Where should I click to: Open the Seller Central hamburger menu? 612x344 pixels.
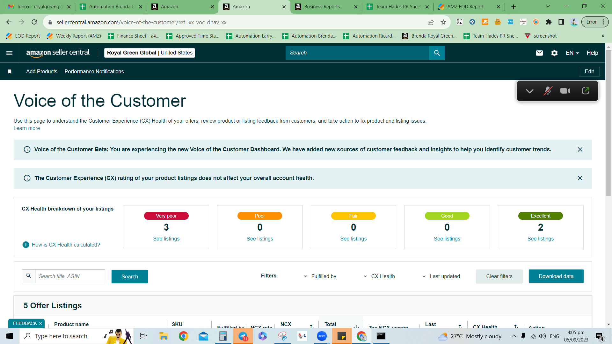(10, 53)
